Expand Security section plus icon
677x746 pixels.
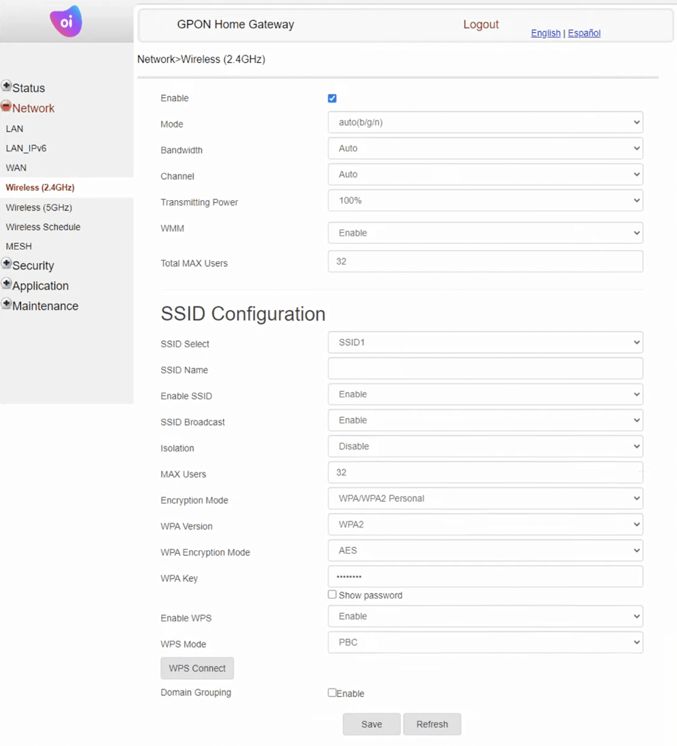pos(6,263)
